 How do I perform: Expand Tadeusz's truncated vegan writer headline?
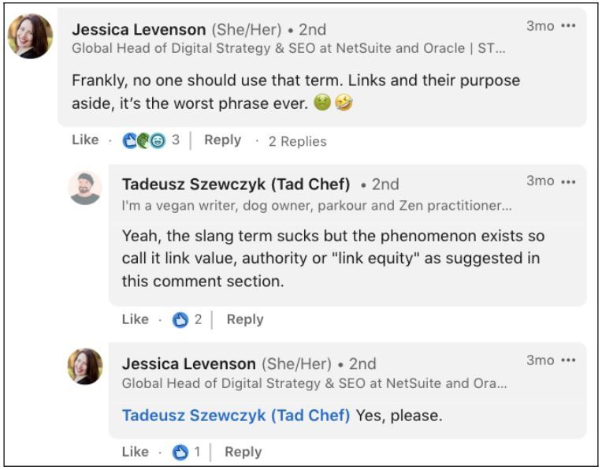pyautogui.click(x=317, y=206)
